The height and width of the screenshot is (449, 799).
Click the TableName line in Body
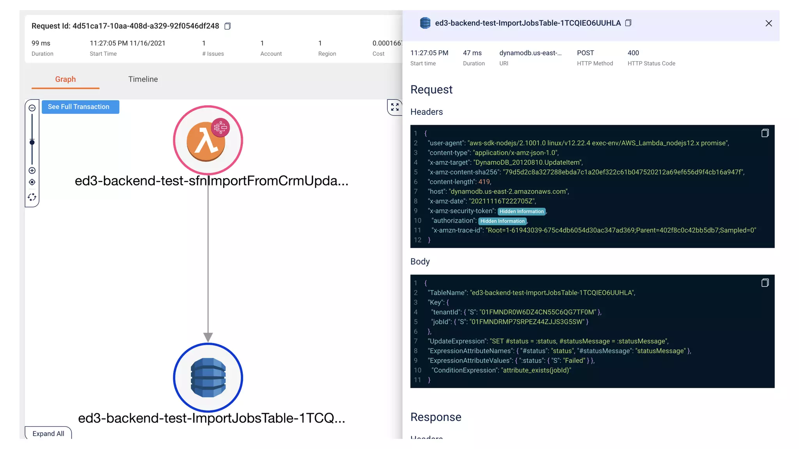(531, 293)
